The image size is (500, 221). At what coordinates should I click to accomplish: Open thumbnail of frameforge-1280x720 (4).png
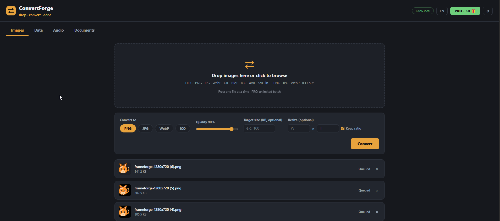[125, 212]
